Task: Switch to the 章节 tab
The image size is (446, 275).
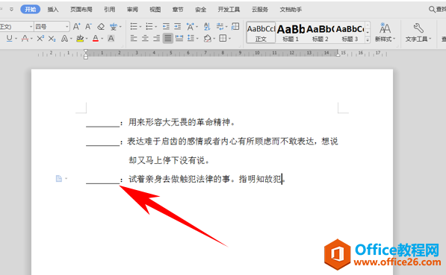Action: tap(178, 10)
